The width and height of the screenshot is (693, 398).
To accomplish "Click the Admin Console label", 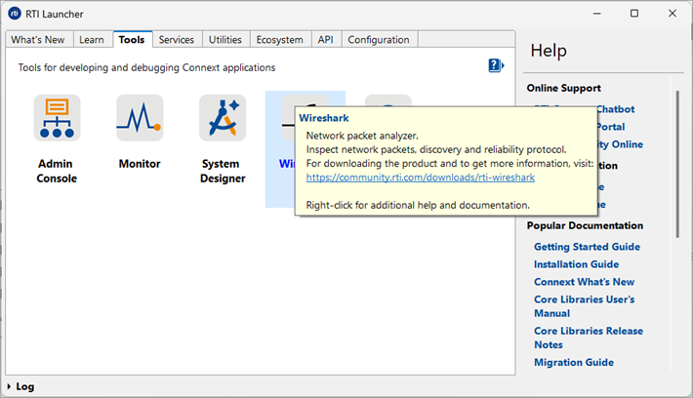I will coord(57,171).
